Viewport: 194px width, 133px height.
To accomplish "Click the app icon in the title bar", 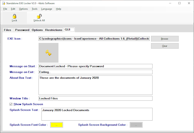I will [4, 3].
